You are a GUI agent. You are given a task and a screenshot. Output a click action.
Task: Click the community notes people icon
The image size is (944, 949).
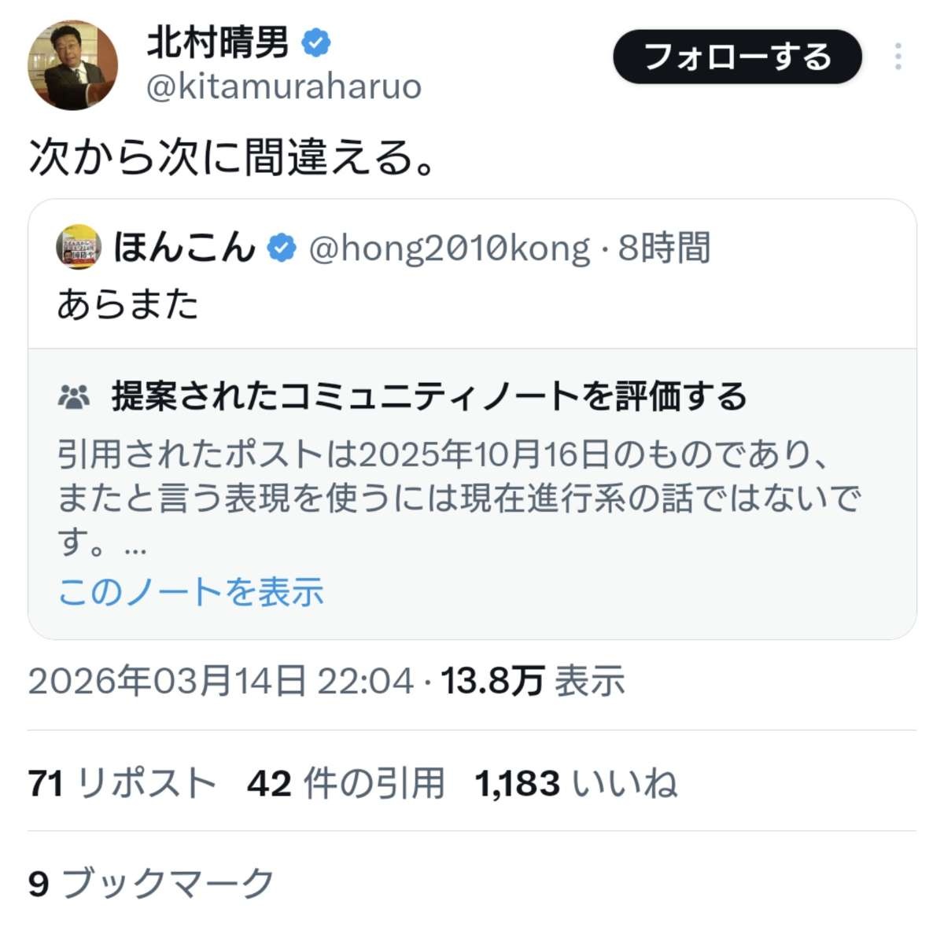pos(74,397)
